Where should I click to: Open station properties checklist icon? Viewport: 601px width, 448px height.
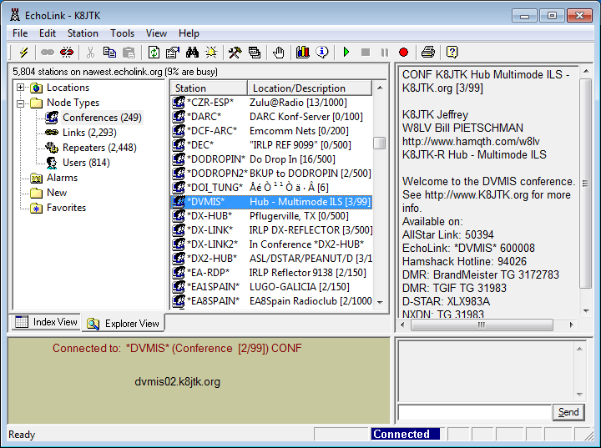173,52
